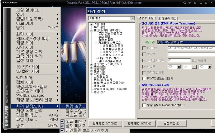Screen dimensions: 215x133
Task: Collapse the 미디어/자체 코덱/필터 tree node
Action: coord(91,31)
